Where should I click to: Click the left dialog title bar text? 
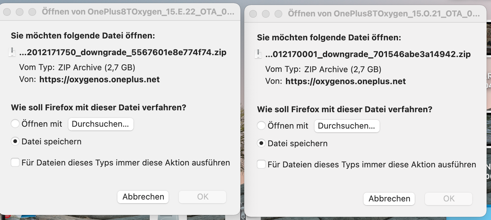click(138, 12)
